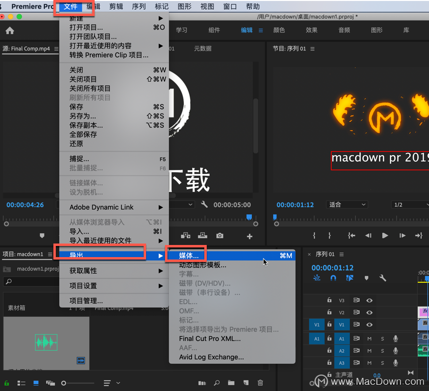
Task: Toggle timeline Snap magnet icon
Action: pyautogui.click(x=333, y=278)
